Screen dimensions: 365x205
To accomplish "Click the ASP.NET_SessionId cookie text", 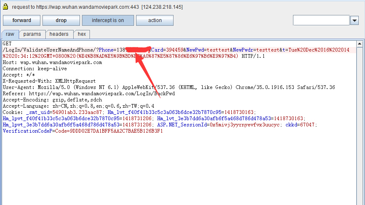I will (x=218, y=125).
